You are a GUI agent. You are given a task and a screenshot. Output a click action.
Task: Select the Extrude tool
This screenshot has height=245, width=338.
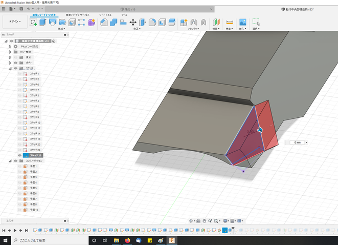pos(42,22)
